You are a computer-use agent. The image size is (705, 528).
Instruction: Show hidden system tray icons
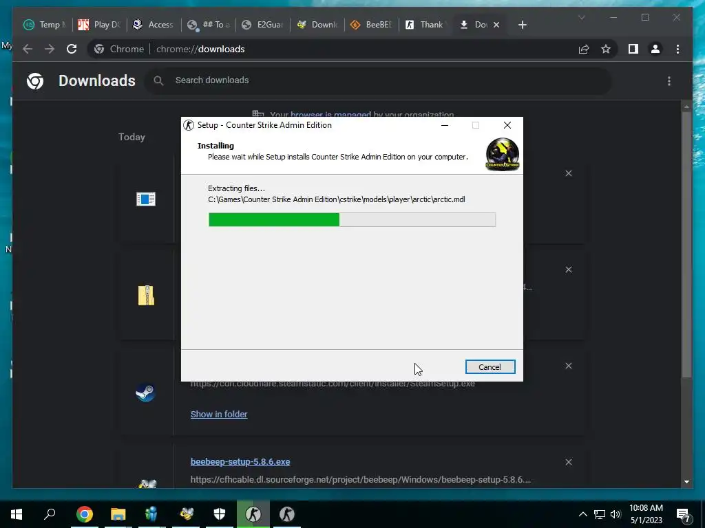582,514
